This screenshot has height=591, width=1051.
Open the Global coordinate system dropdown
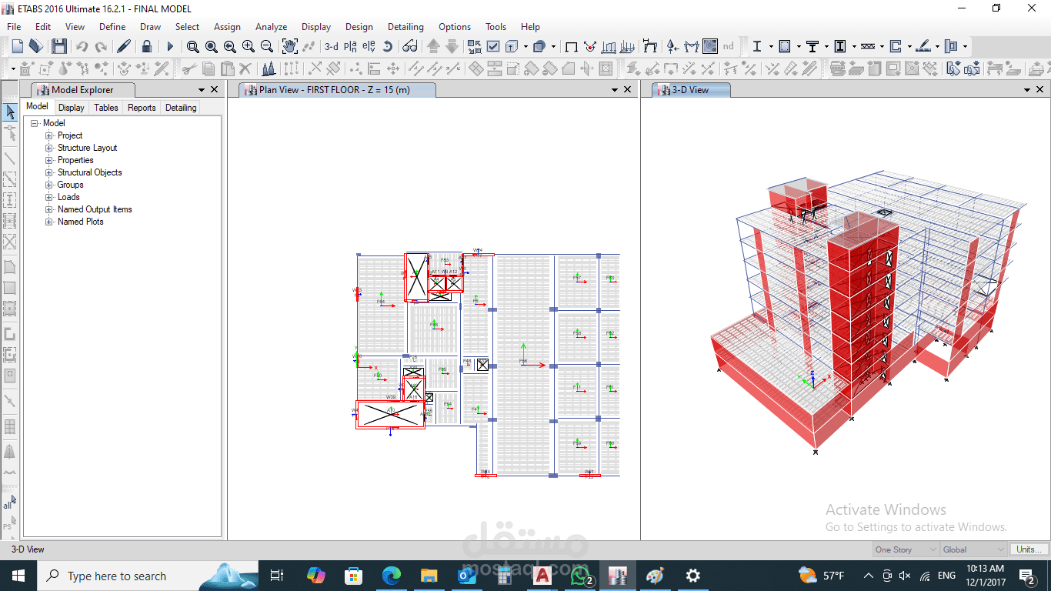coord(974,549)
